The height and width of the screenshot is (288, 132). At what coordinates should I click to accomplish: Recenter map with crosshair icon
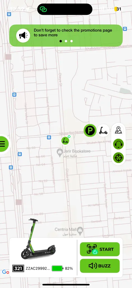[x=118, y=158]
